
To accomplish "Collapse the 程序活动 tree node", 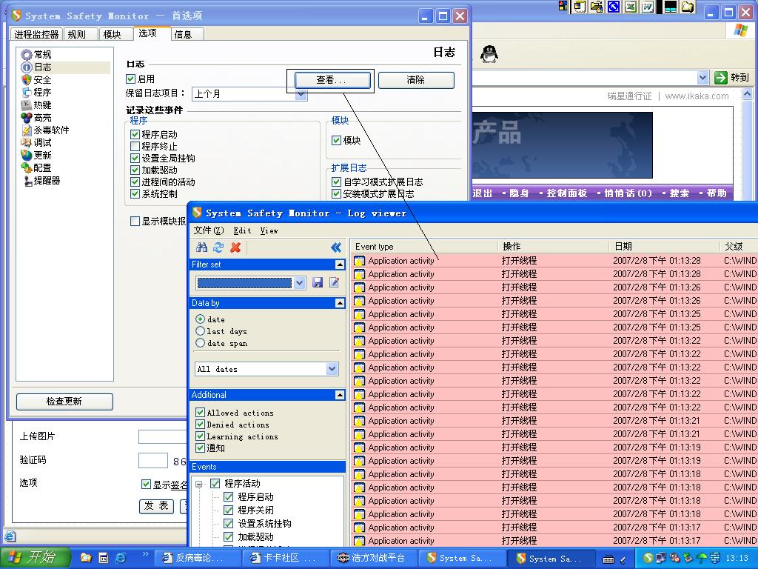I will (x=198, y=483).
